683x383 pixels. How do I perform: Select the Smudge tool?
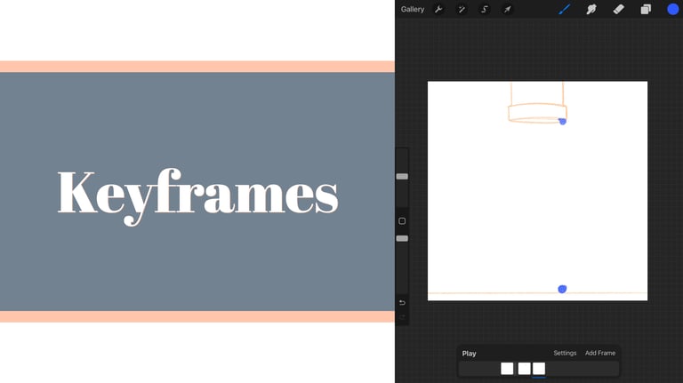tap(591, 9)
